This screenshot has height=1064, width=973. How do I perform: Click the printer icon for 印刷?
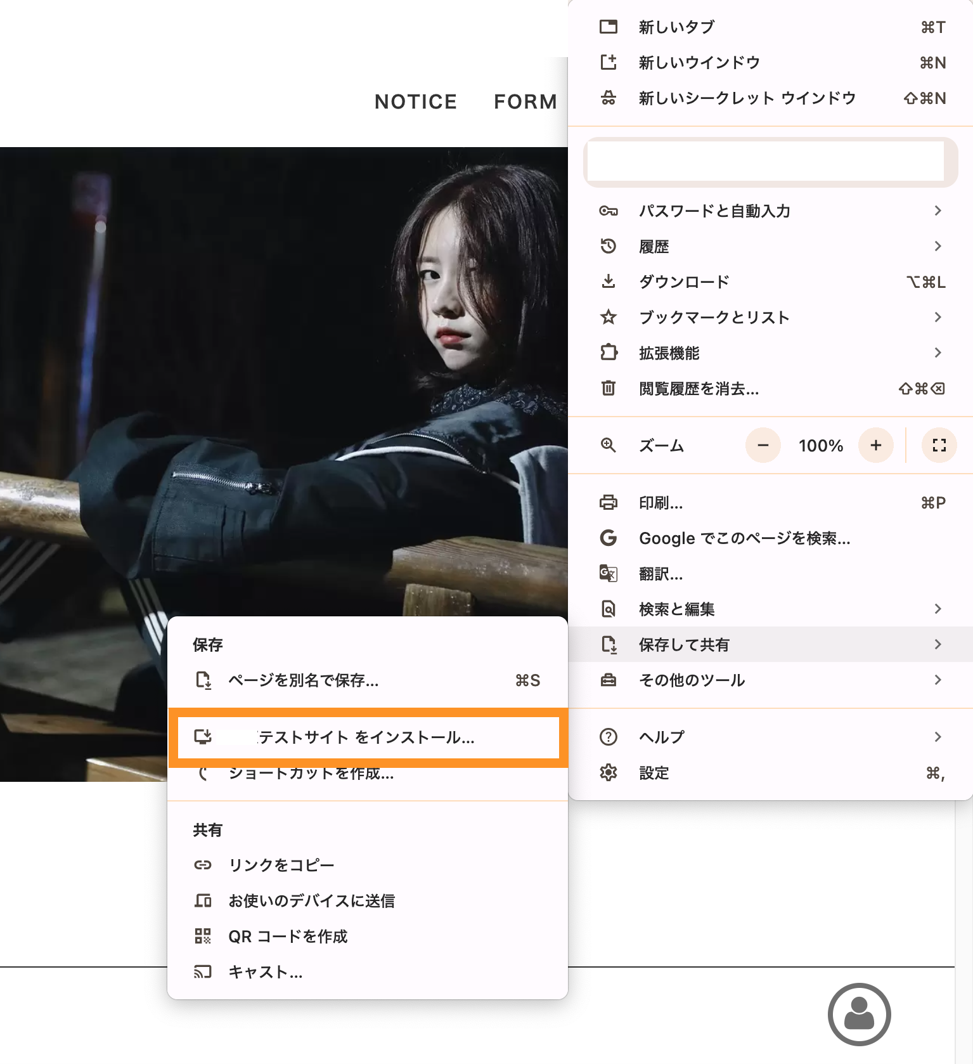[608, 503]
